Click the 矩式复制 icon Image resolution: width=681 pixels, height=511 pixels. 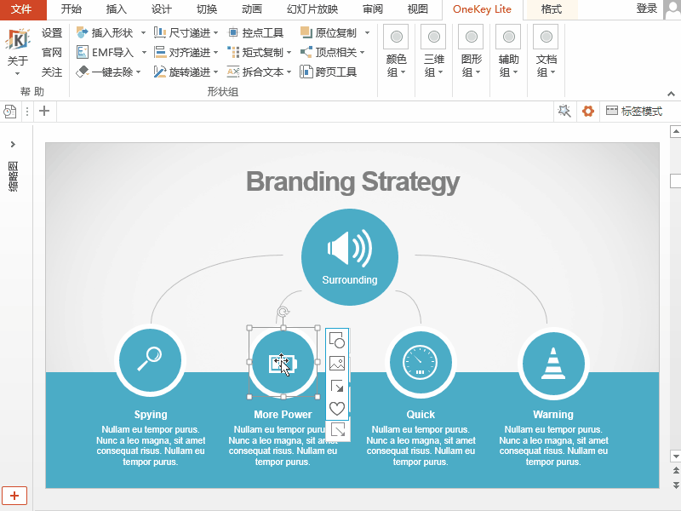(233, 52)
